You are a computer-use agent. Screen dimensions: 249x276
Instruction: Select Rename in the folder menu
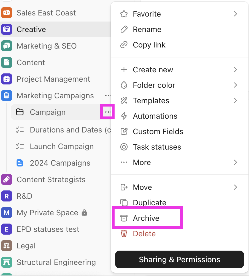click(x=147, y=30)
